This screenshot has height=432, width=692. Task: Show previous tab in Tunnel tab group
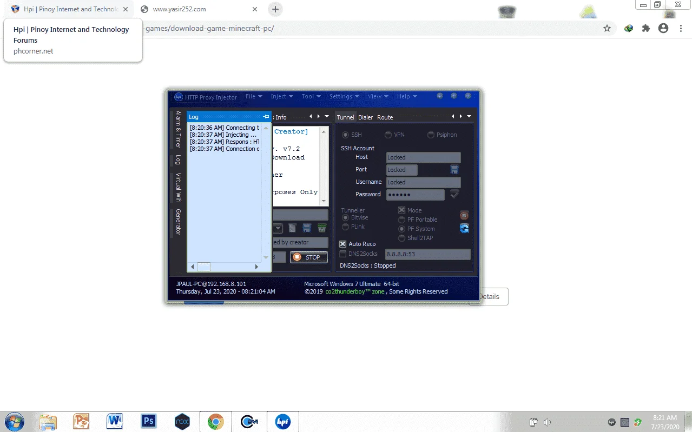(x=453, y=116)
